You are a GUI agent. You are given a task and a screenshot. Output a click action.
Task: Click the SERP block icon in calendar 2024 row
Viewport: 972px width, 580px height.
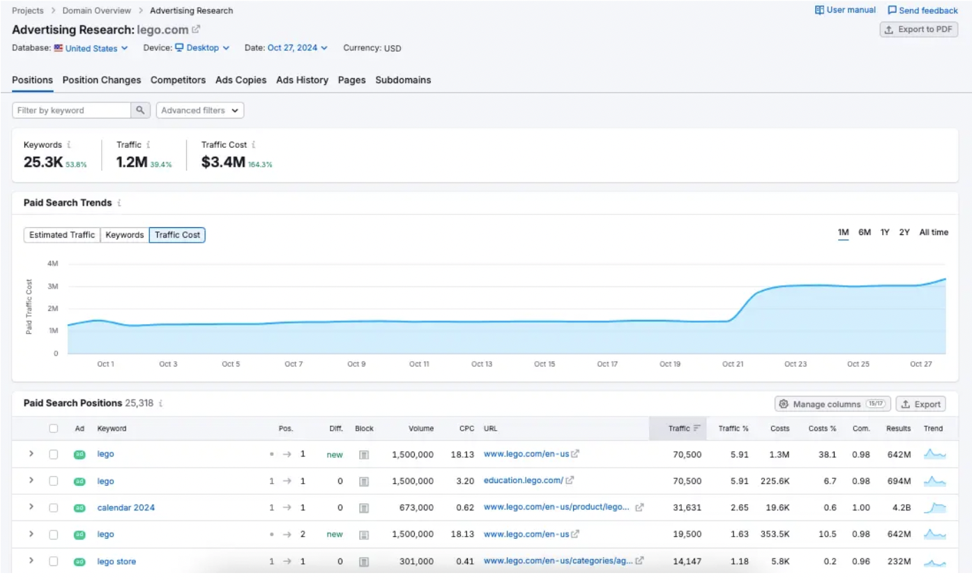(x=364, y=508)
